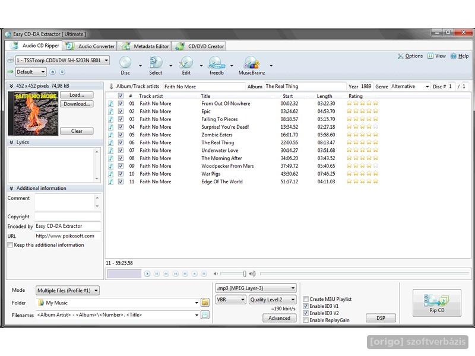Open the Genre Alternative dropdown
This screenshot has width=475, height=356.
point(427,87)
